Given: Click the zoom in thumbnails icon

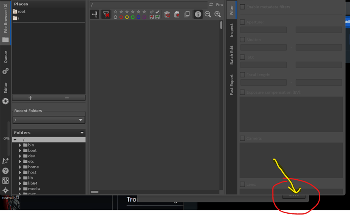Looking at the screenshot, I should [218, 14].
